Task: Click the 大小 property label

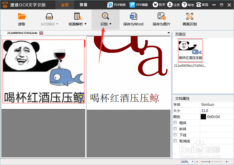Action: (177, 111)
